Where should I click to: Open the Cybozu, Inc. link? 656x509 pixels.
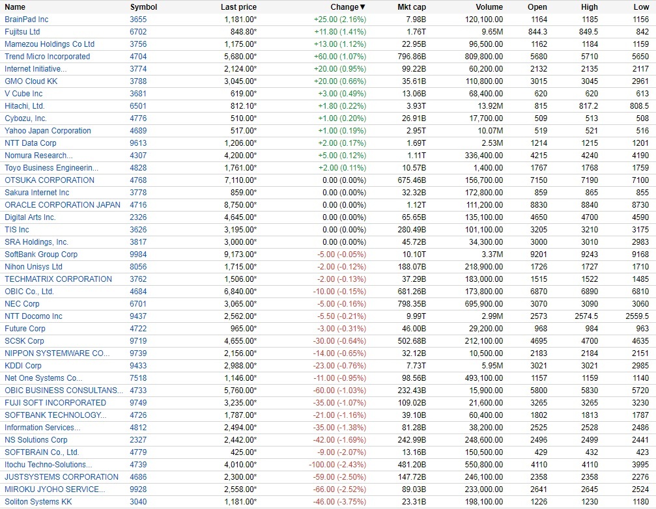pos(25,118)
